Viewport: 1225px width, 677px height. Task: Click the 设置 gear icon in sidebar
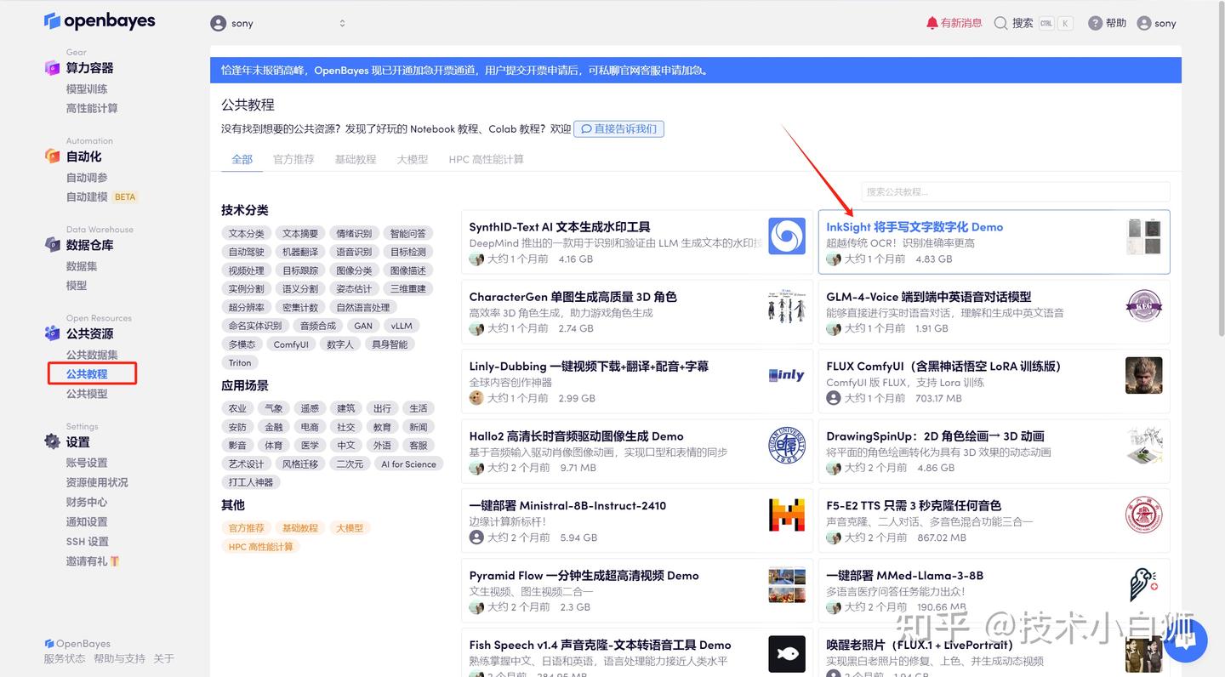pyautogui.click(x=51, y=441)
